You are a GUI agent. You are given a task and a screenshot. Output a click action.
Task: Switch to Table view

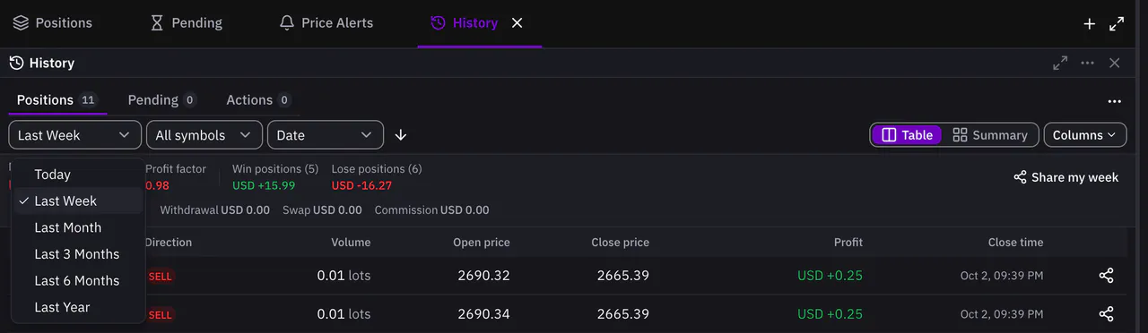[907, 135]
